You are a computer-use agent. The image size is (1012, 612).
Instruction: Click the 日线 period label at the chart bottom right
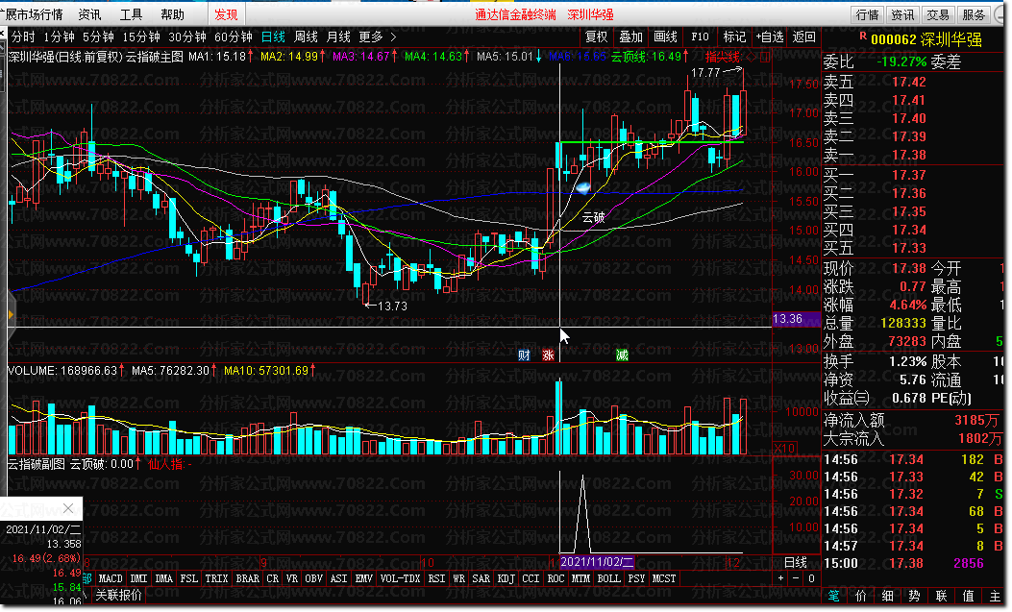tap(796, 562)
